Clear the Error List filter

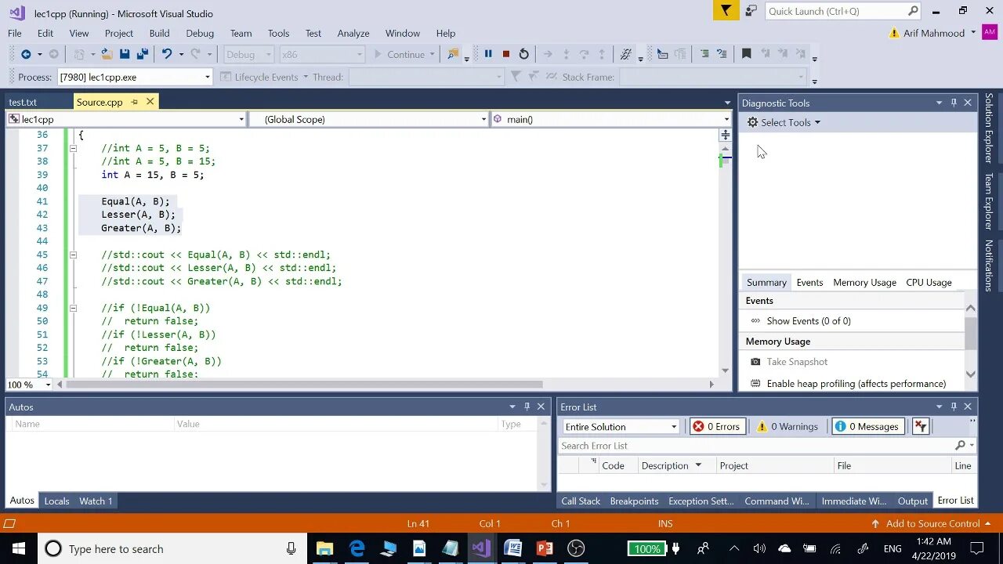click(x=921, y=426)
